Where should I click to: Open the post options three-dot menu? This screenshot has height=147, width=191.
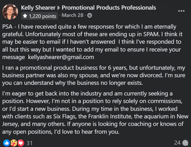point(181,11)
